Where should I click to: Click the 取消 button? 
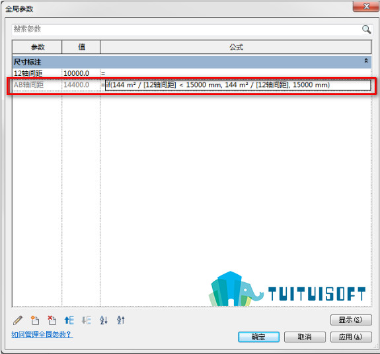305,337
